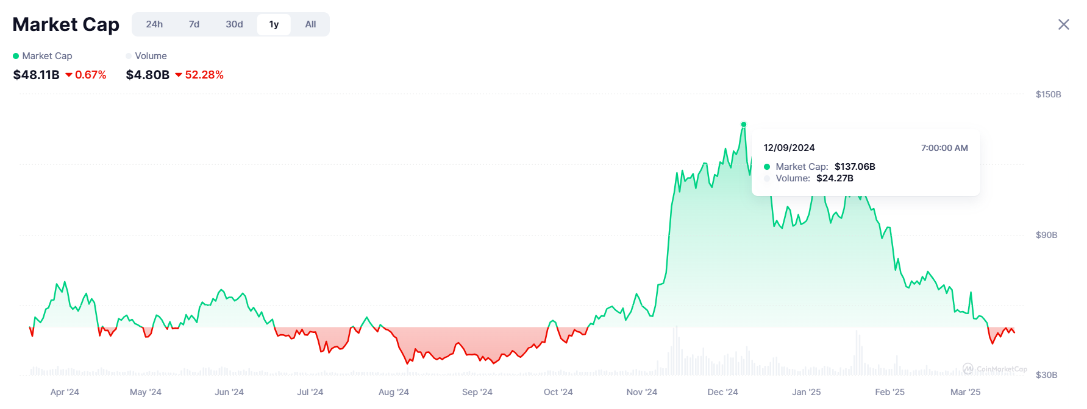This screenshot has width=1087, height=409.
Task: Click the green Market Cap legend dot
Action: [16, 56]
